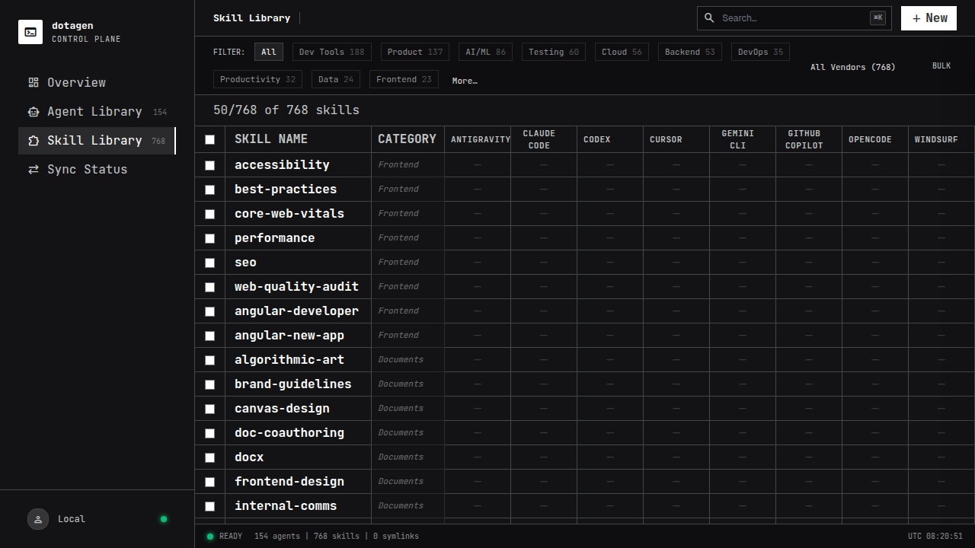This screenshot has height=548, width=975.
Task: Click the keyboard shortcut badge in search
Action: point(877,18)
